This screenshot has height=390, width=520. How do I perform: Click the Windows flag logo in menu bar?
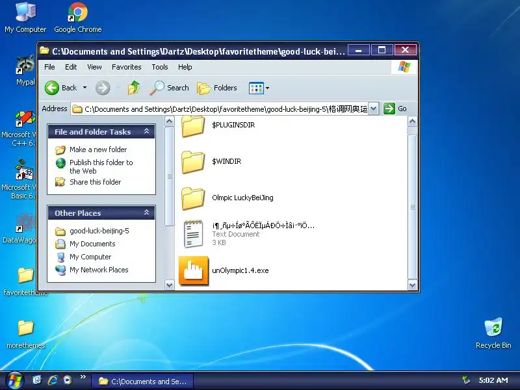coord(404,67)
